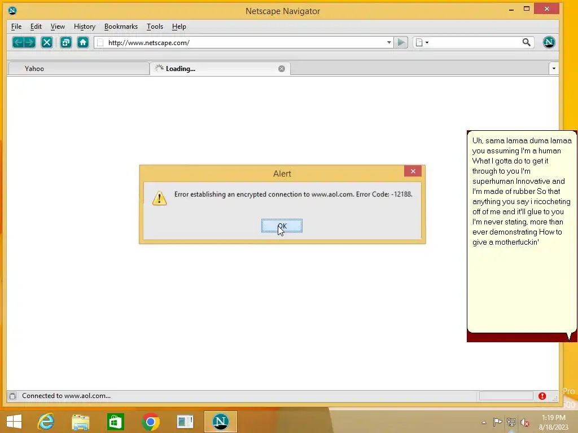
Task: Switch to the Yahoo tab
Action: 78,69
